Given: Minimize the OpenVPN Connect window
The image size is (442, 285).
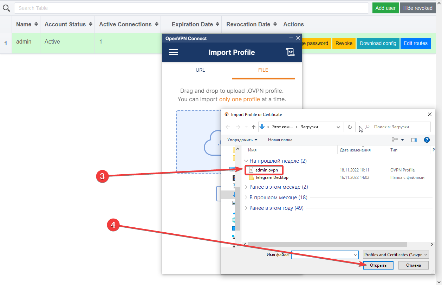Looking at the screenshot, I should 291,38.
